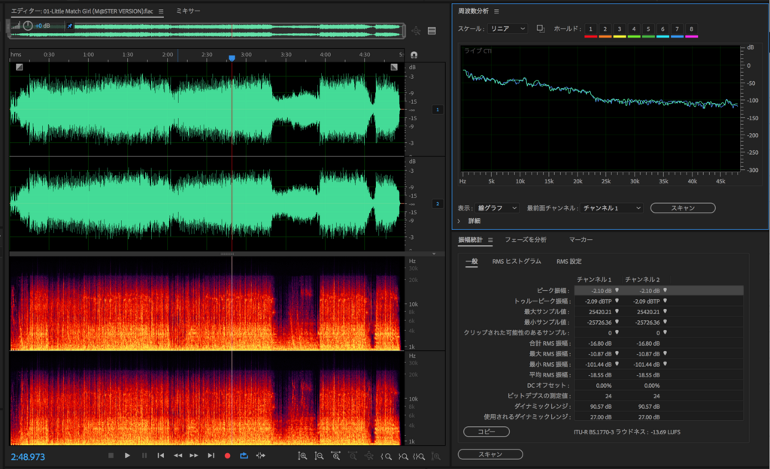Zoom in time on the waveform
Image resolution: width=770 pixels, height=469 pixels.
[336, 456]
